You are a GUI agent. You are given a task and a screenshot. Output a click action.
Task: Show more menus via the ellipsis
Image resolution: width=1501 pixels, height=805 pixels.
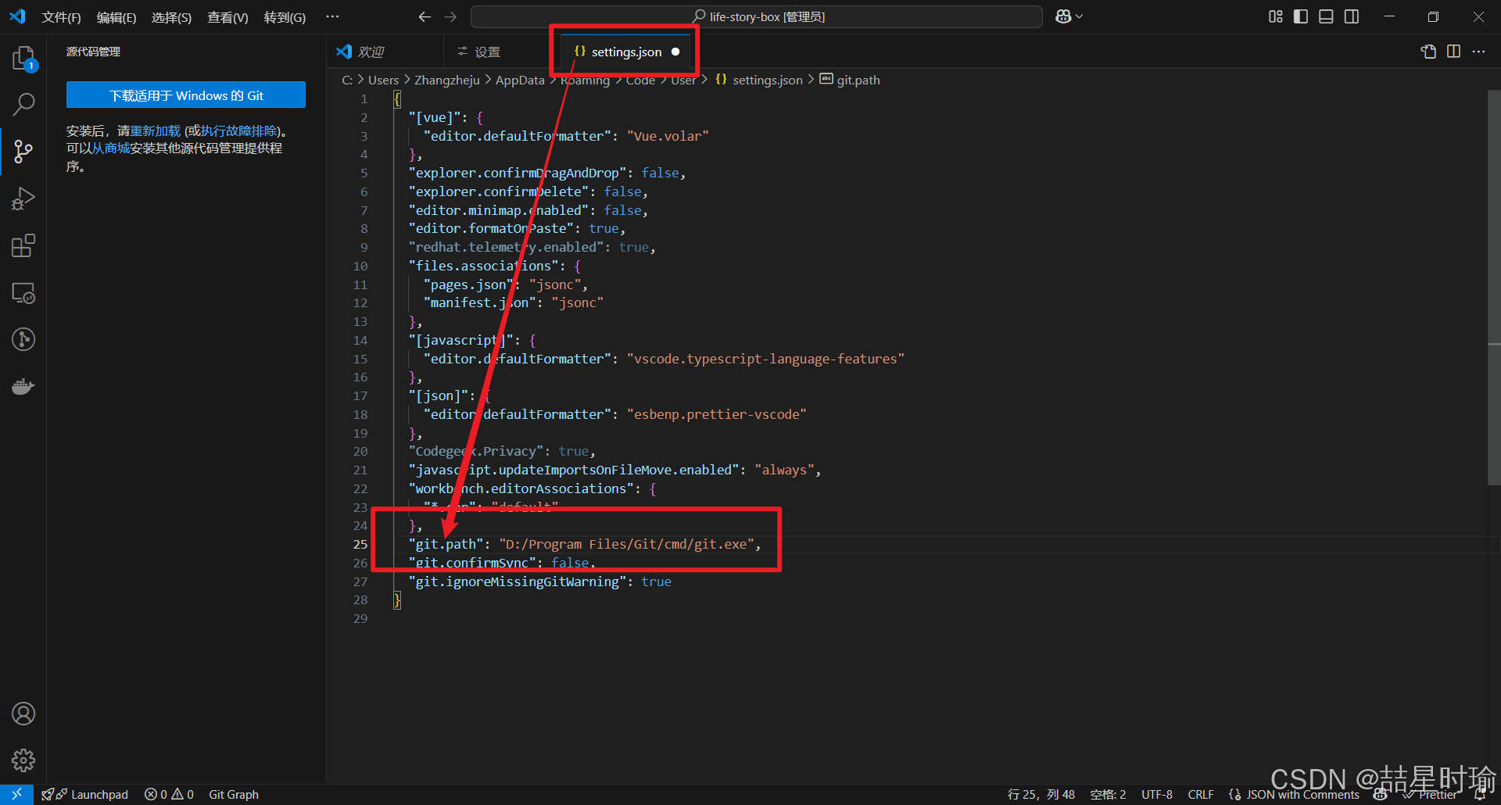(332, 16)
